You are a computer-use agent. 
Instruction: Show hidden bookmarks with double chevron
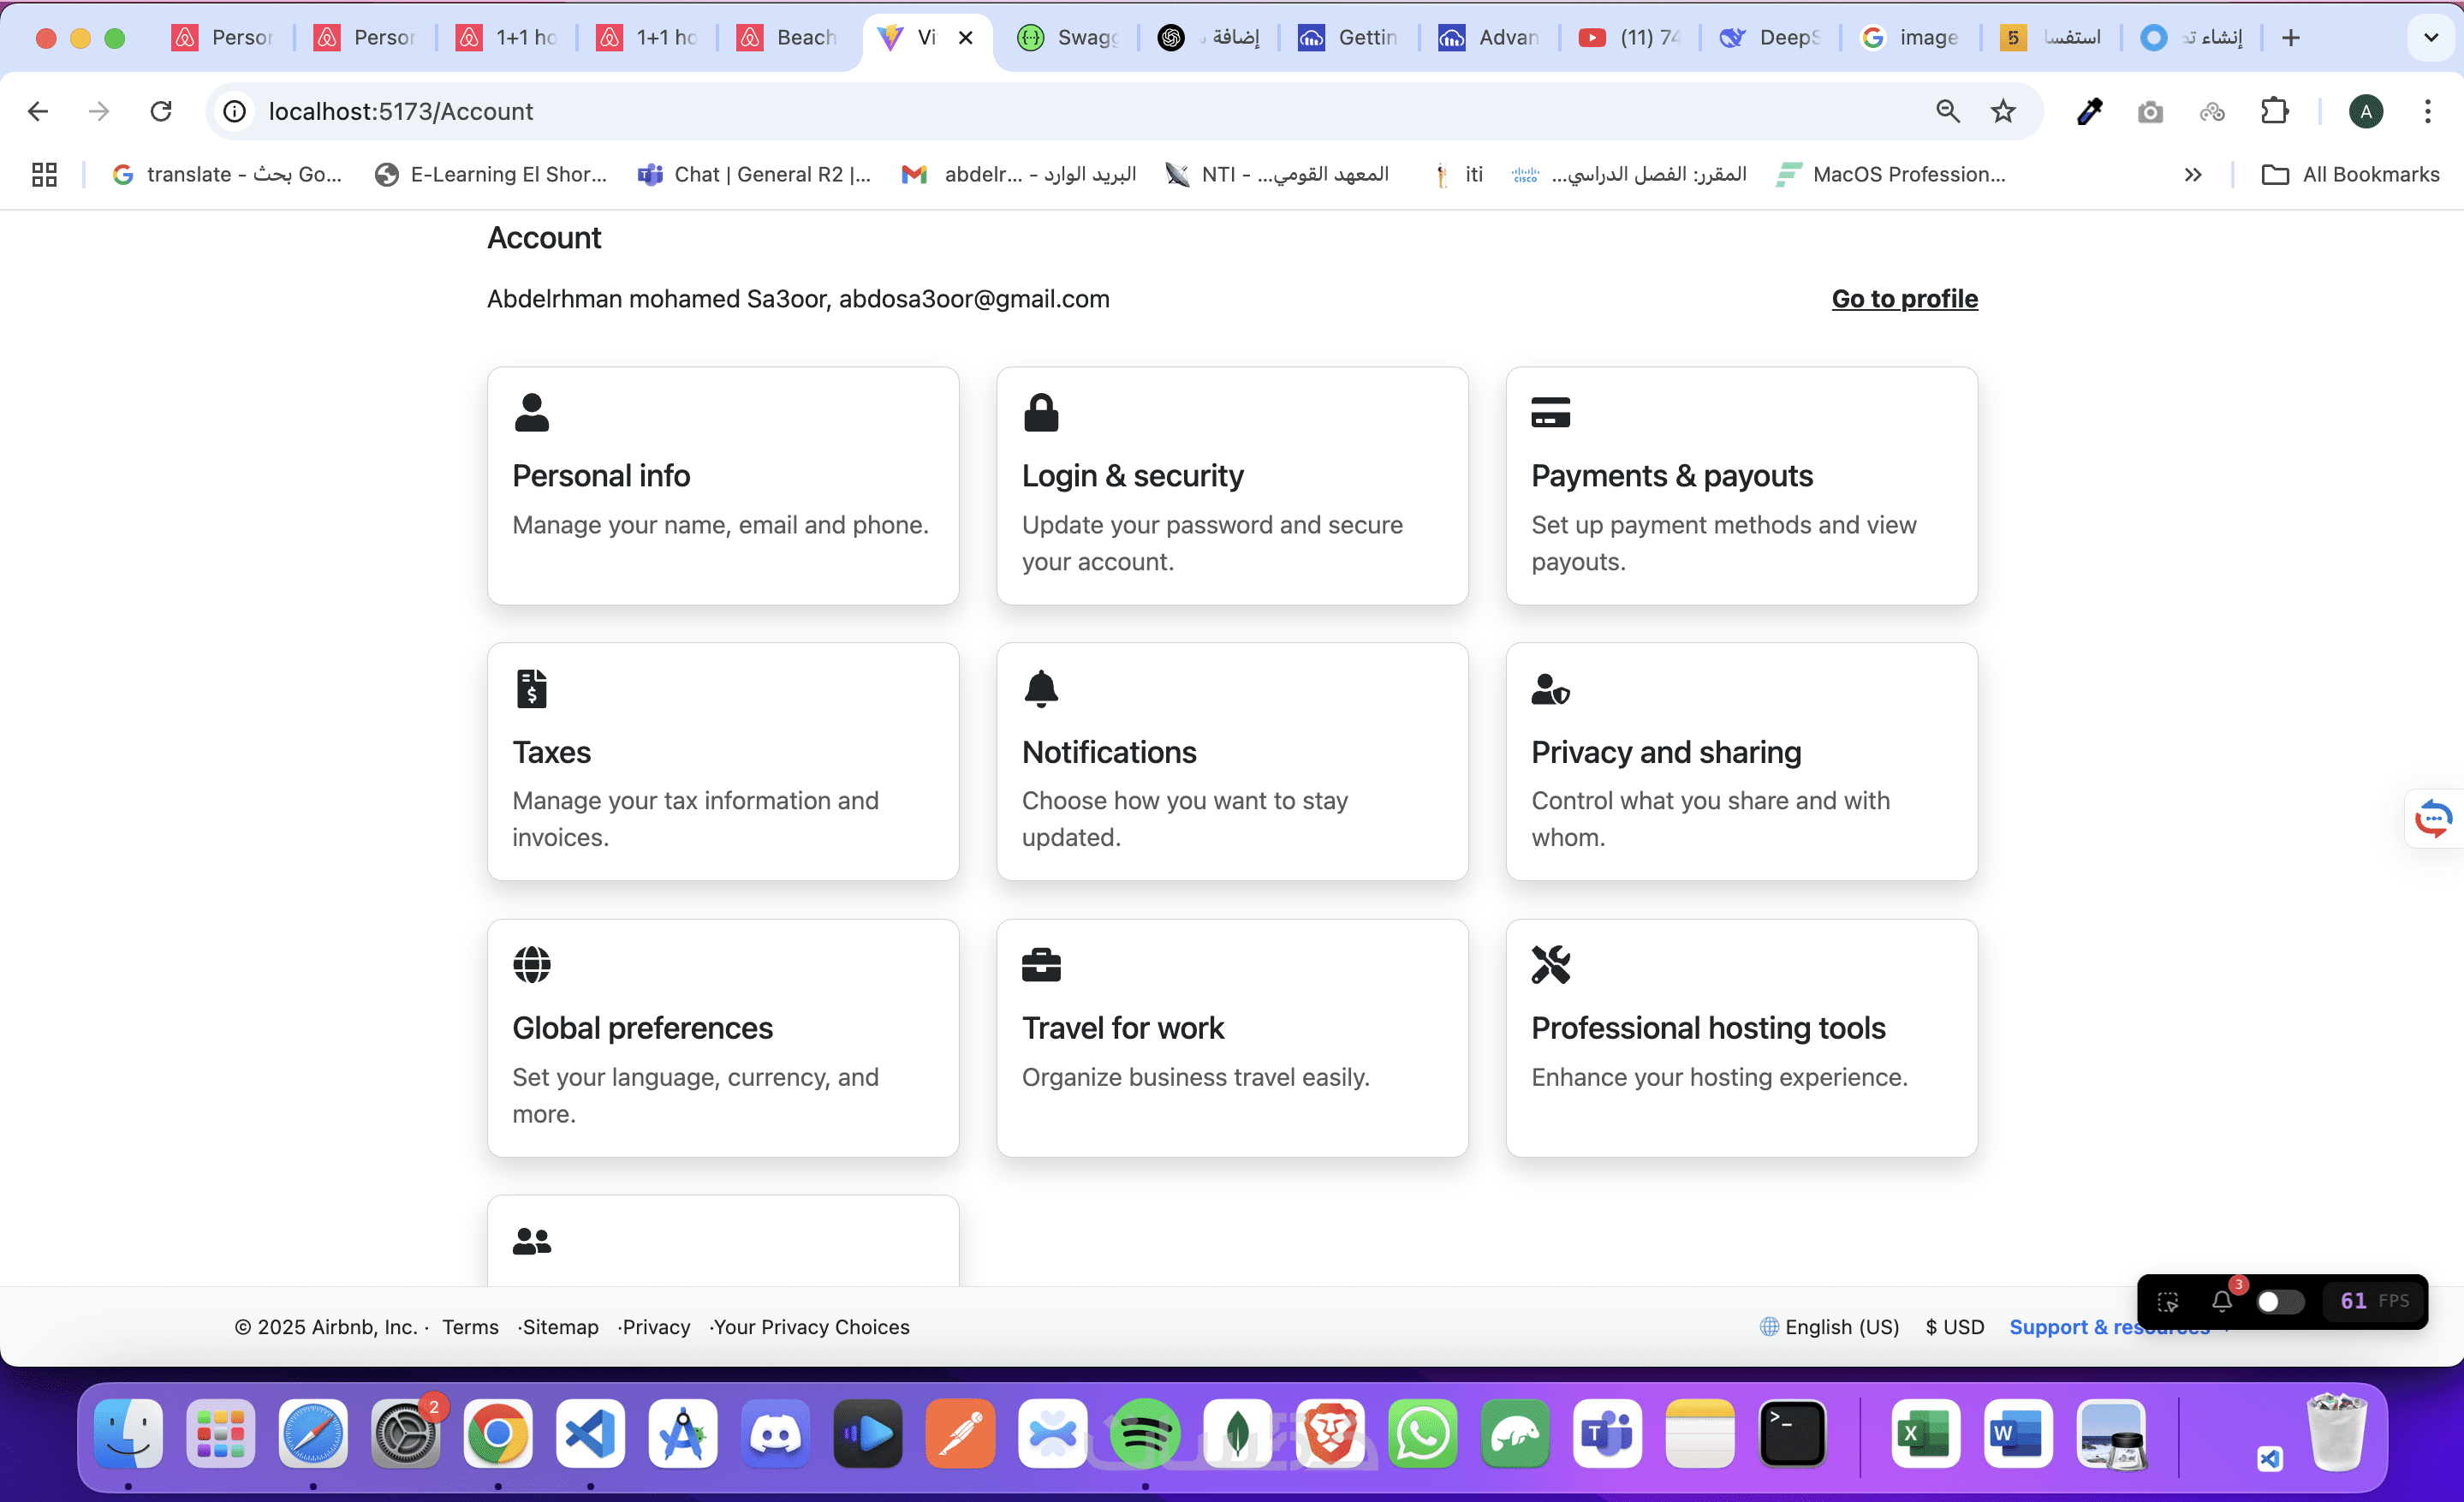click(2192, 175)
